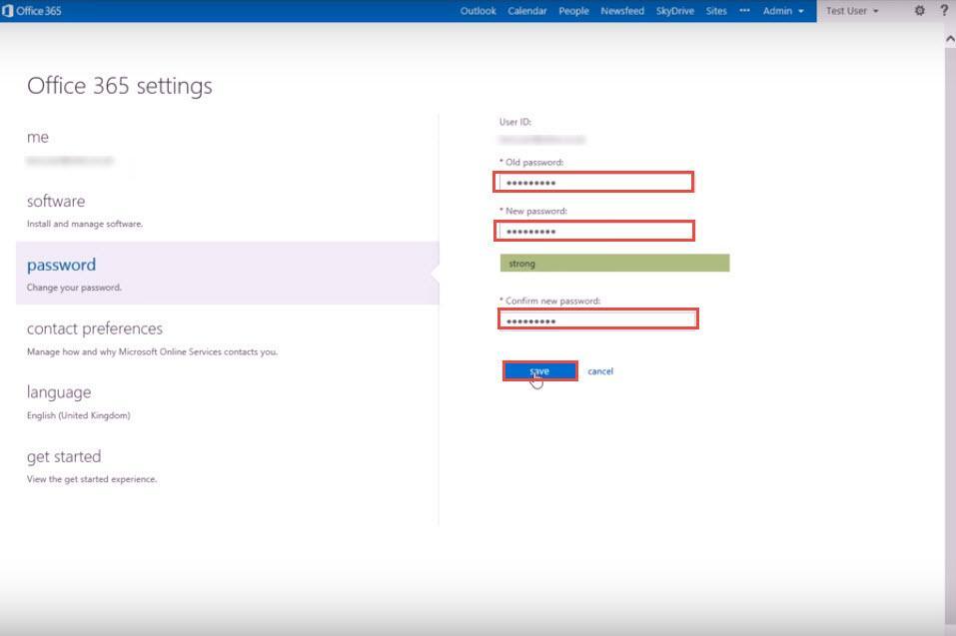Go to Outlook in the top navigation
The image size is (956, 636).
tap(478, 11)
